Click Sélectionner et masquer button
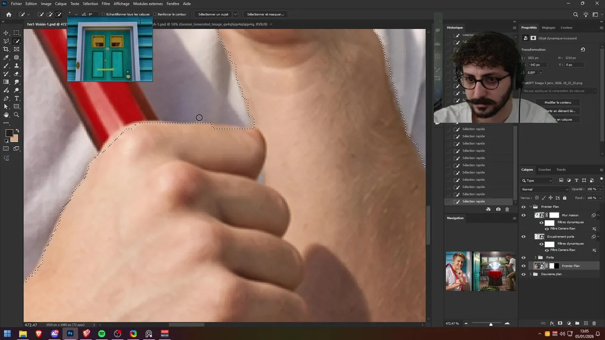The height and width of the screenshot is (340, 605). tap(266, 14)
